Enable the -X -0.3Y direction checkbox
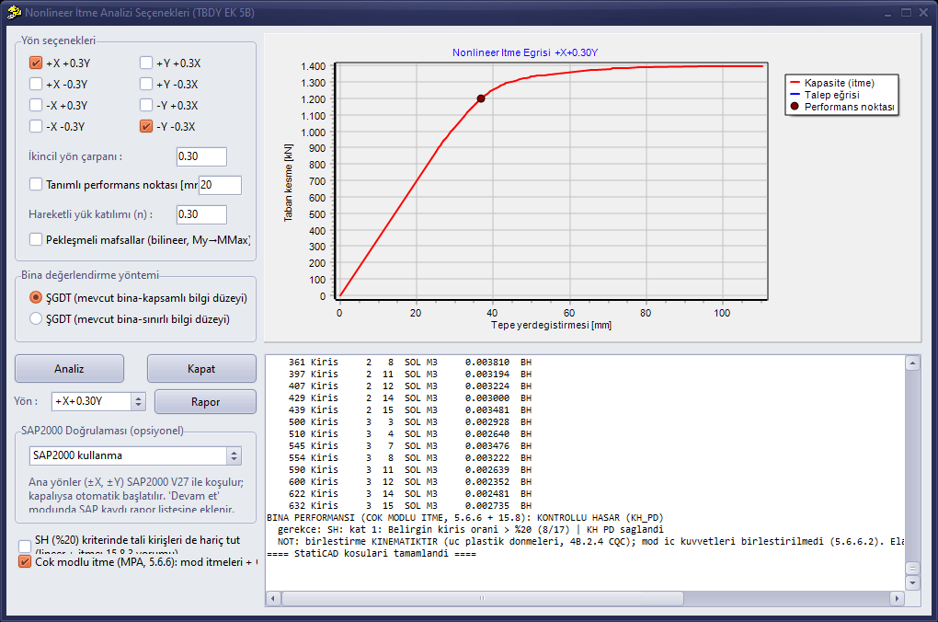Viewport: 938px width, 622px height. (x=36, y=126)
